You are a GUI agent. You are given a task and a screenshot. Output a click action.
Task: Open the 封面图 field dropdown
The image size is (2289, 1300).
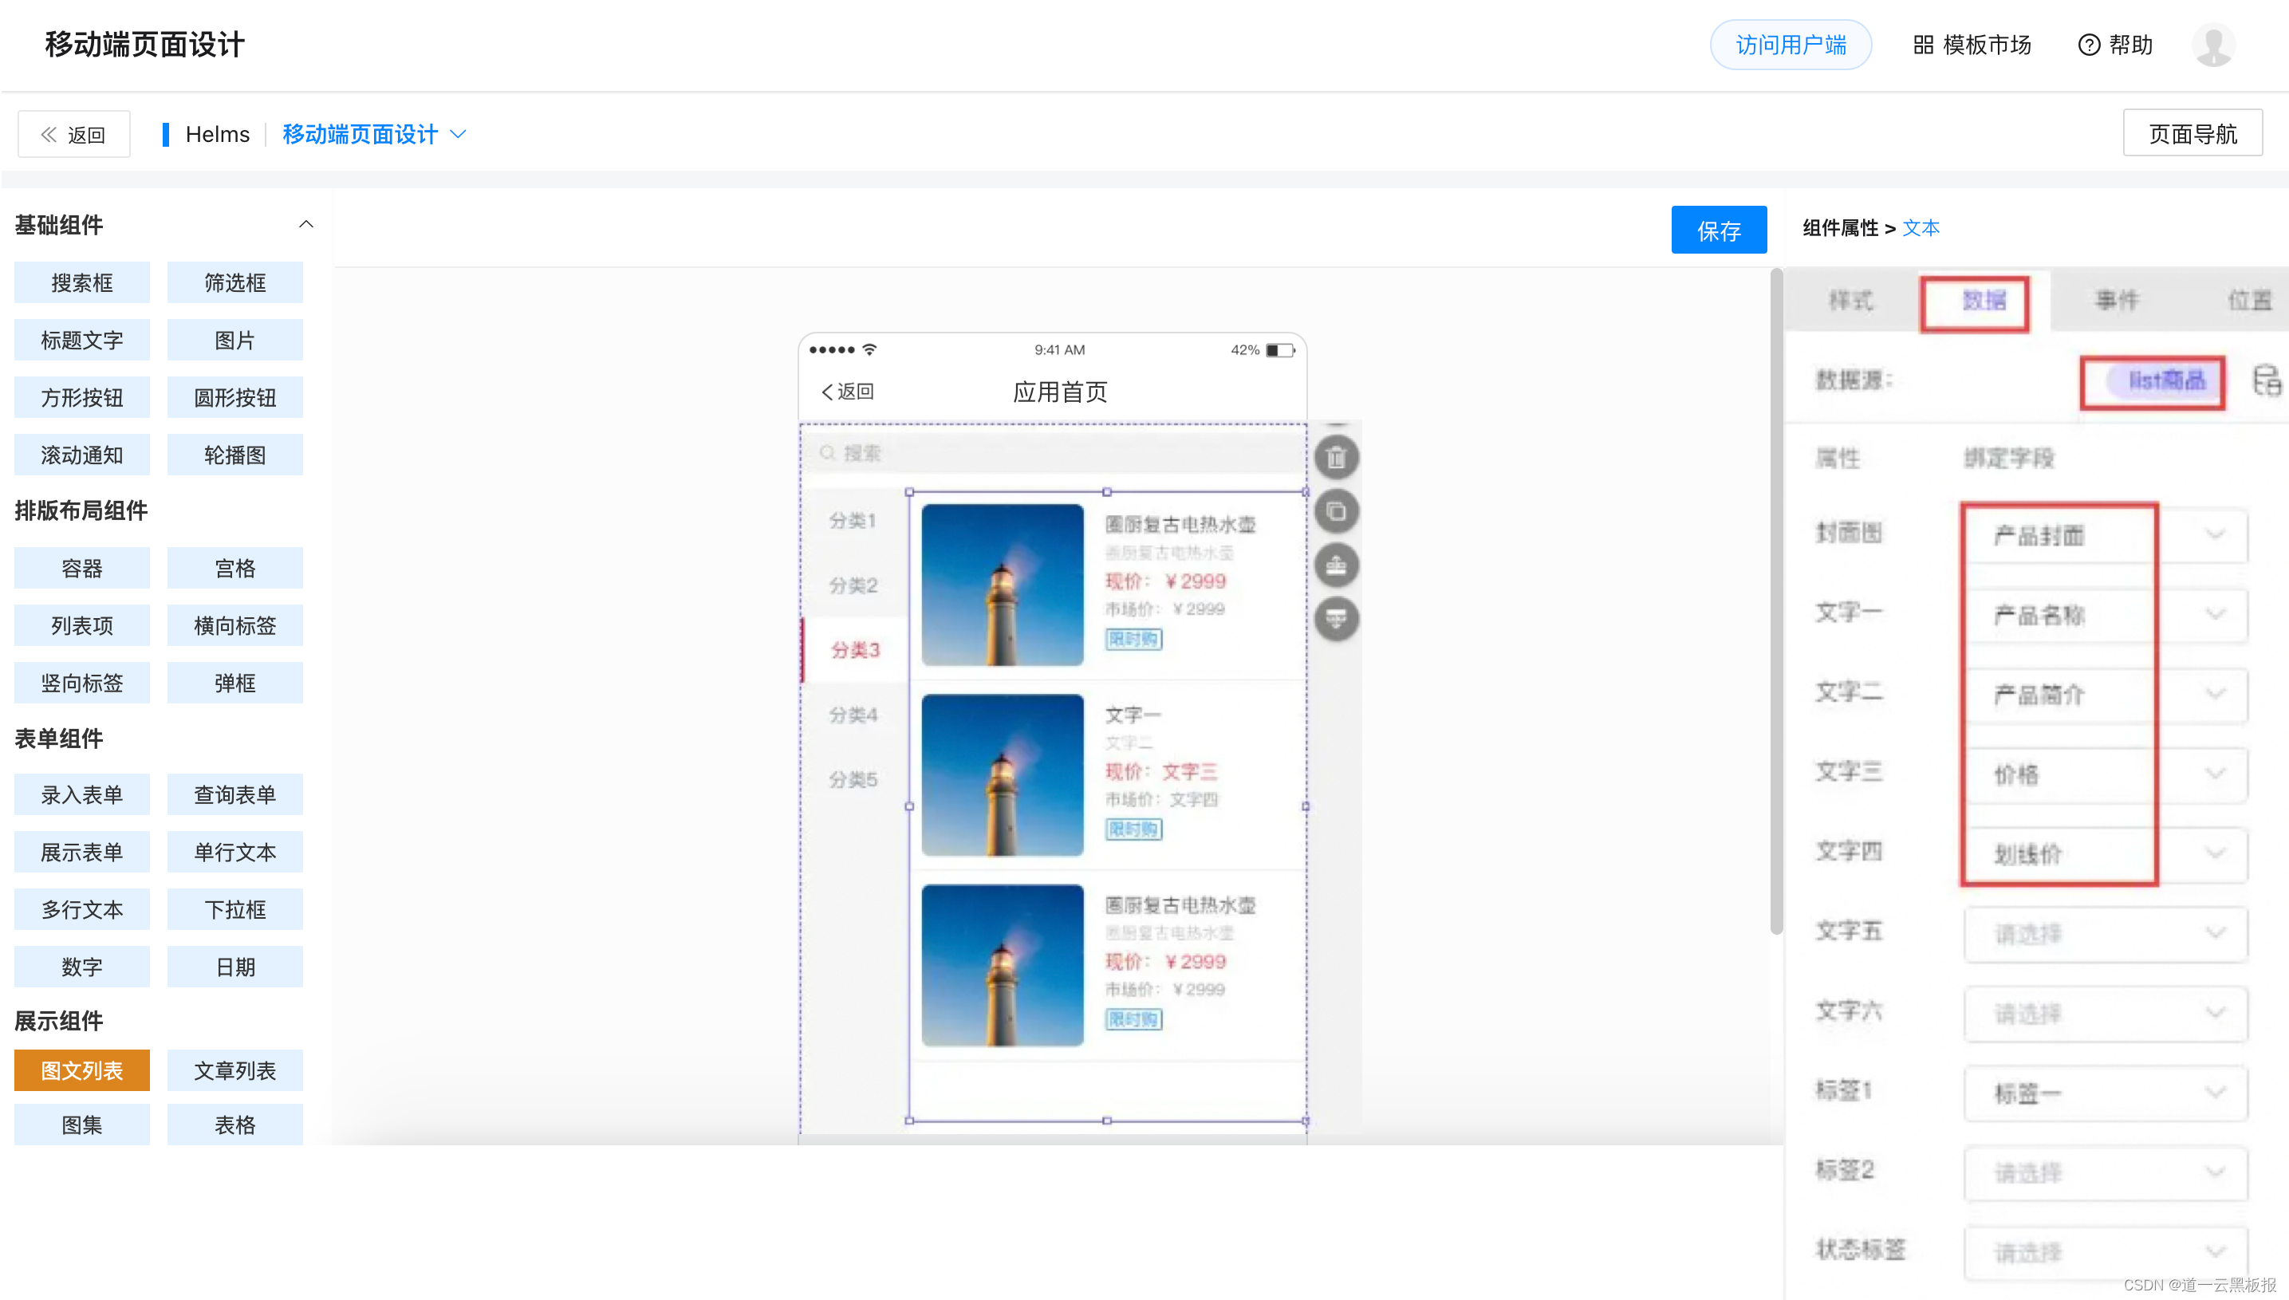click(2105, 535)
